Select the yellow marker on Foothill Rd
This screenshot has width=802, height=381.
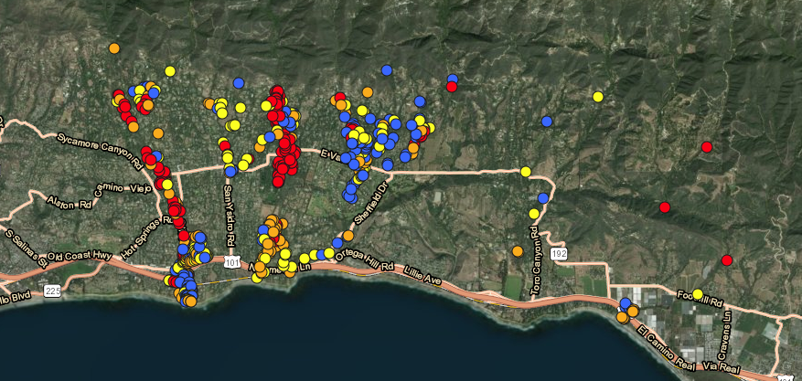tap(698, 294)
